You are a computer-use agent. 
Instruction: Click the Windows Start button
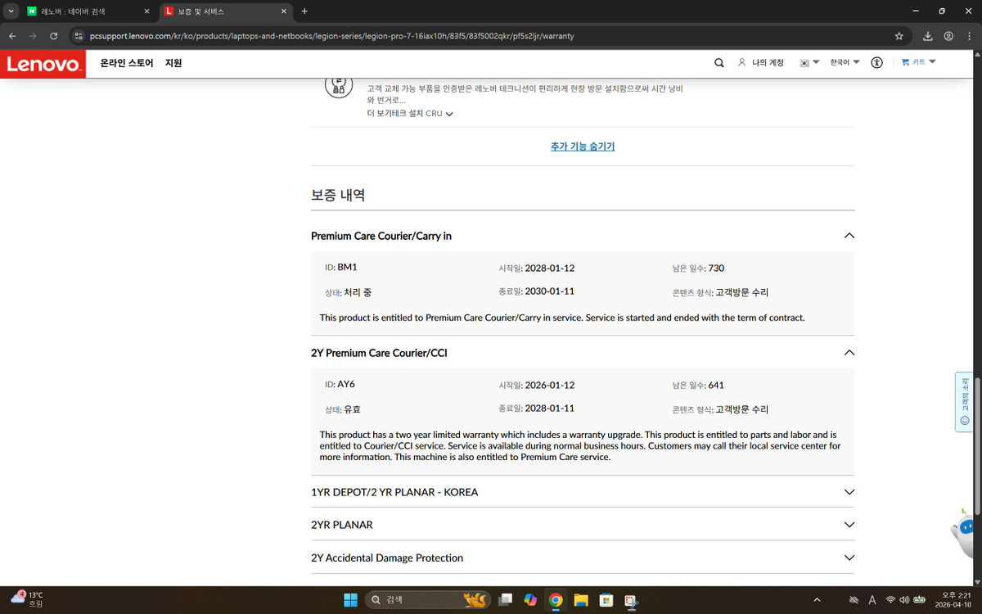350,600
